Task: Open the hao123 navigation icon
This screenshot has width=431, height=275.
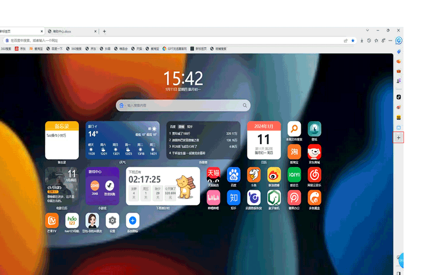Action: [72, 221]
